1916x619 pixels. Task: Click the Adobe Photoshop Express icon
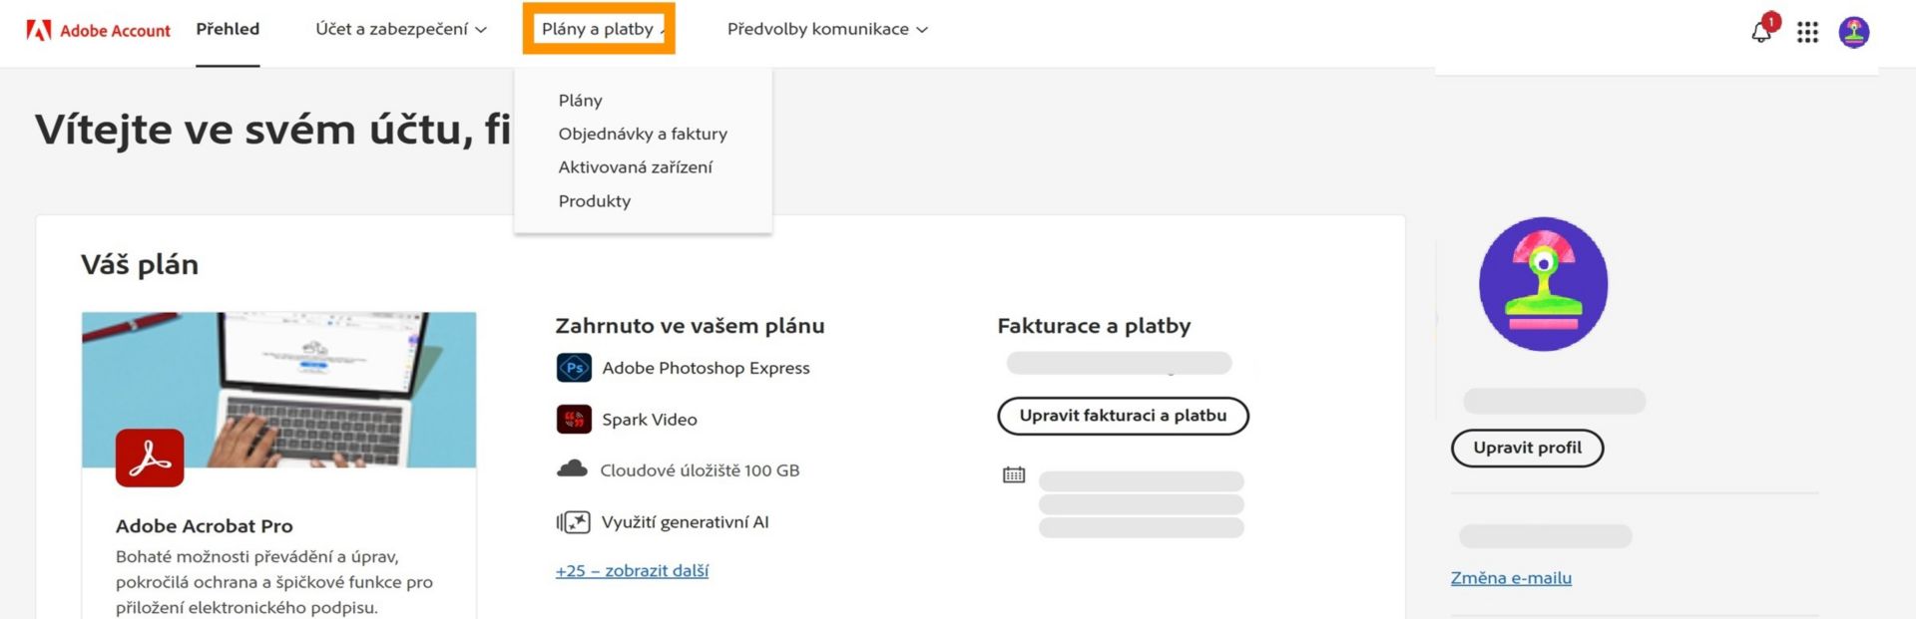pyautogui.click(x=574, y=368)
